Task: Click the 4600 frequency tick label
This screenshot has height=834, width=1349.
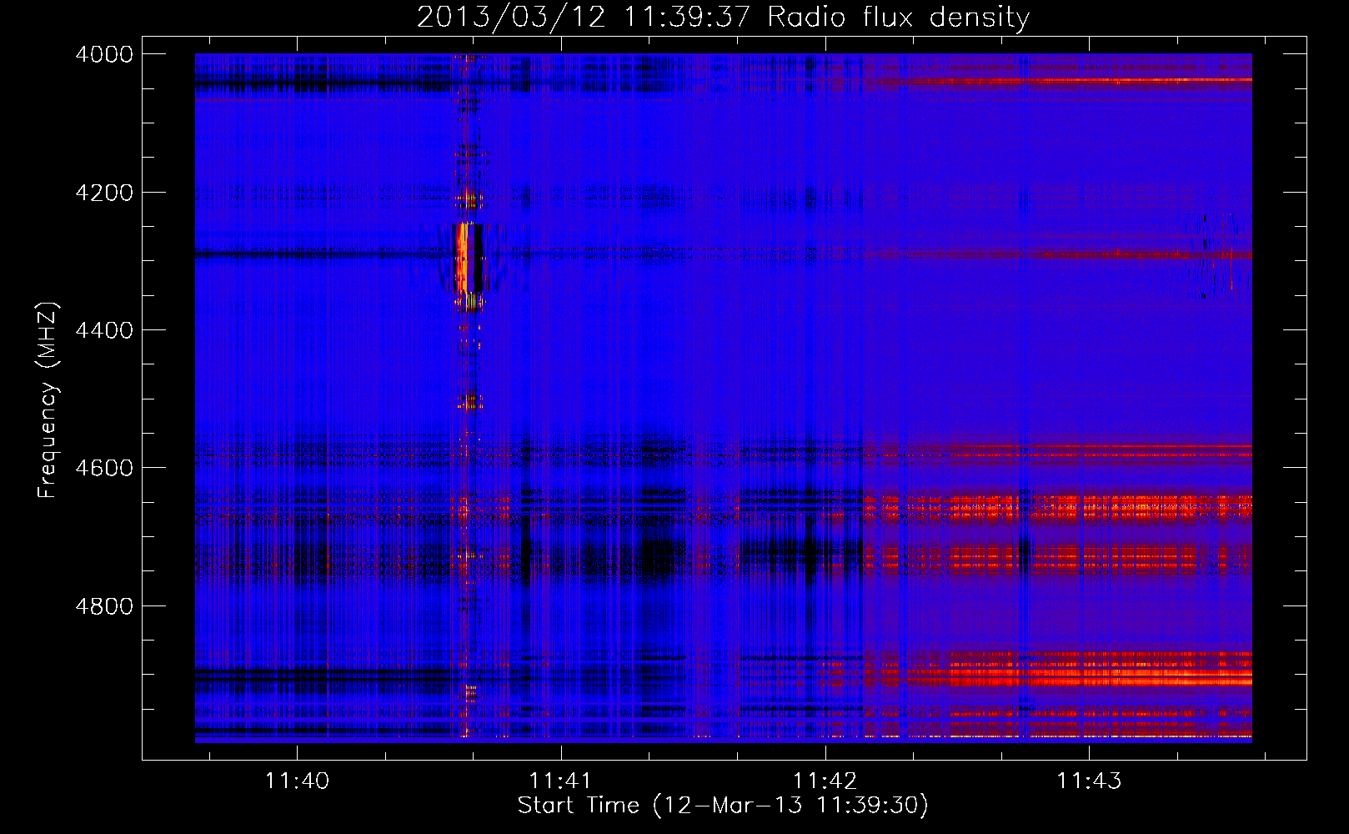Action: point(104,468)
